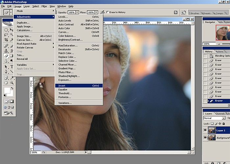Open the Filter menu
Screen dimensions: 230x164
click(x=44, y=6)
